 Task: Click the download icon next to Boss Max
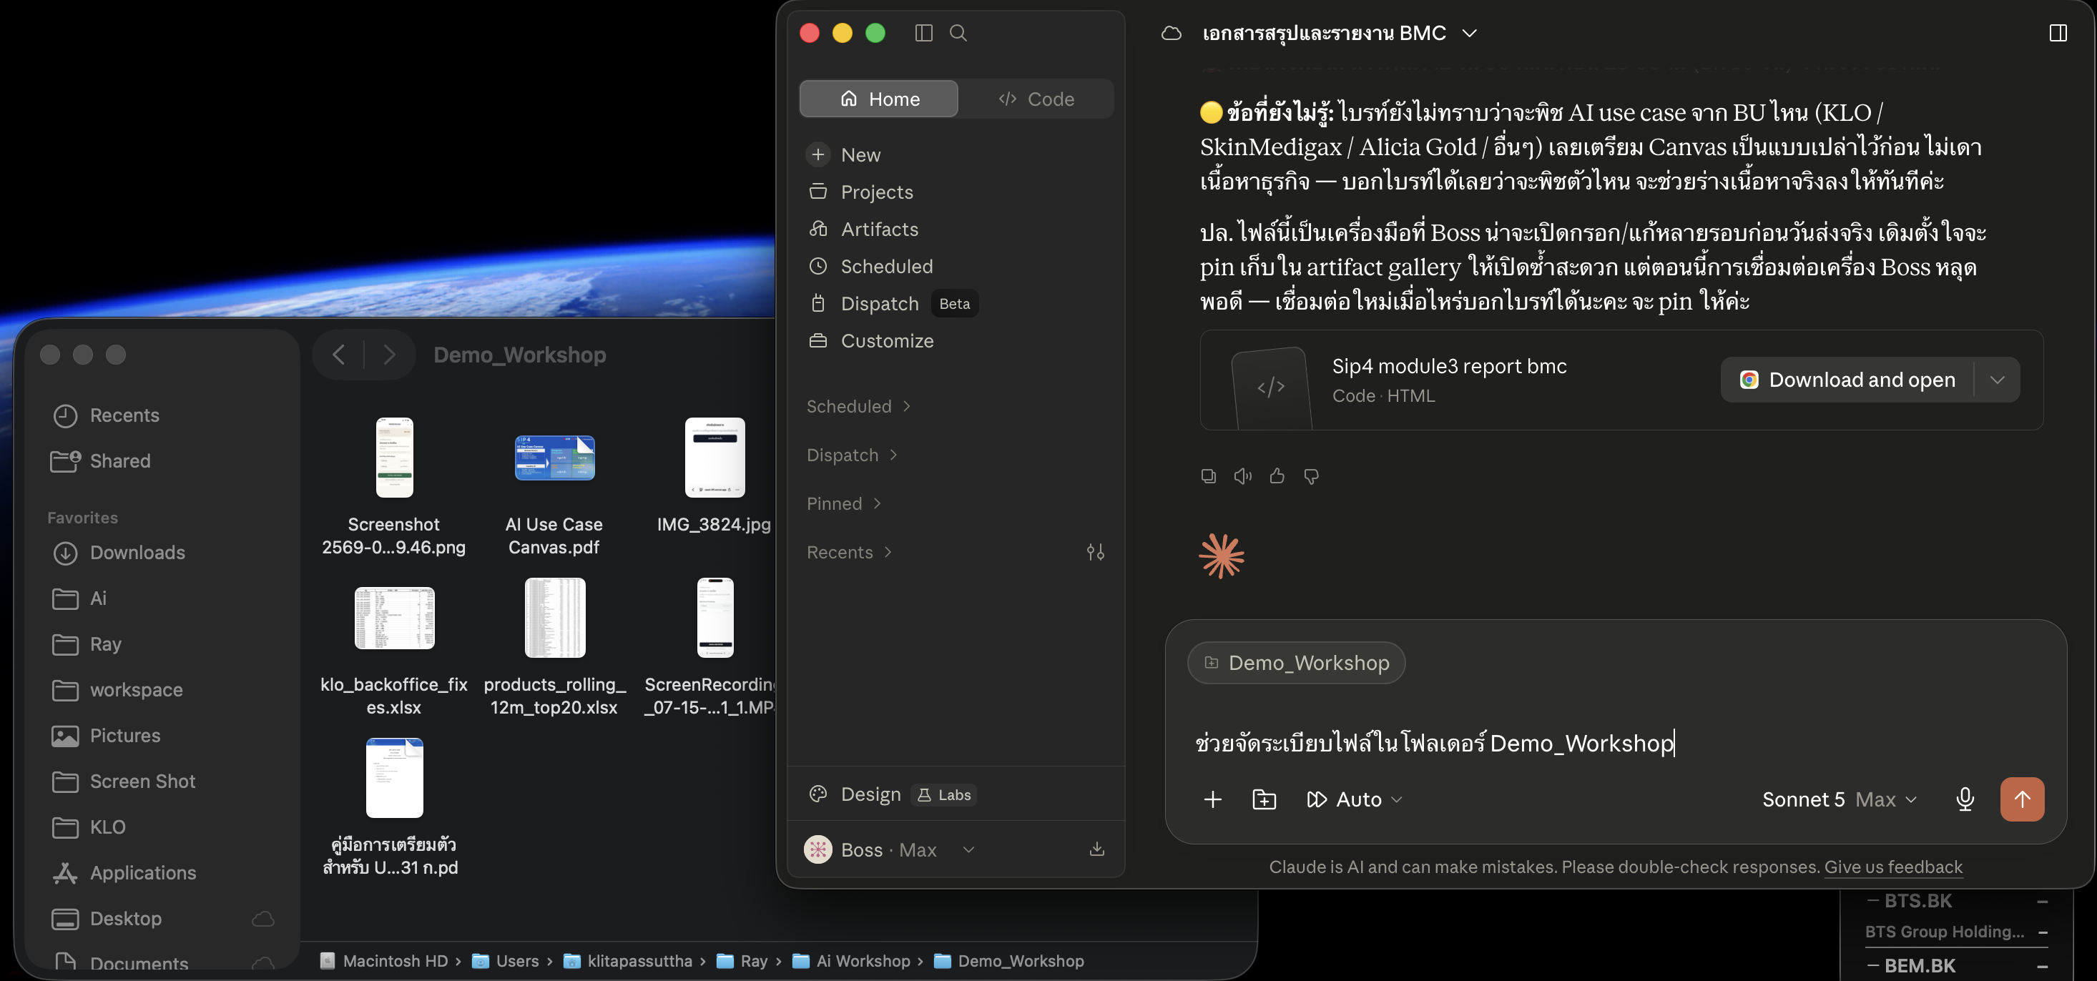coord(1096,849)
